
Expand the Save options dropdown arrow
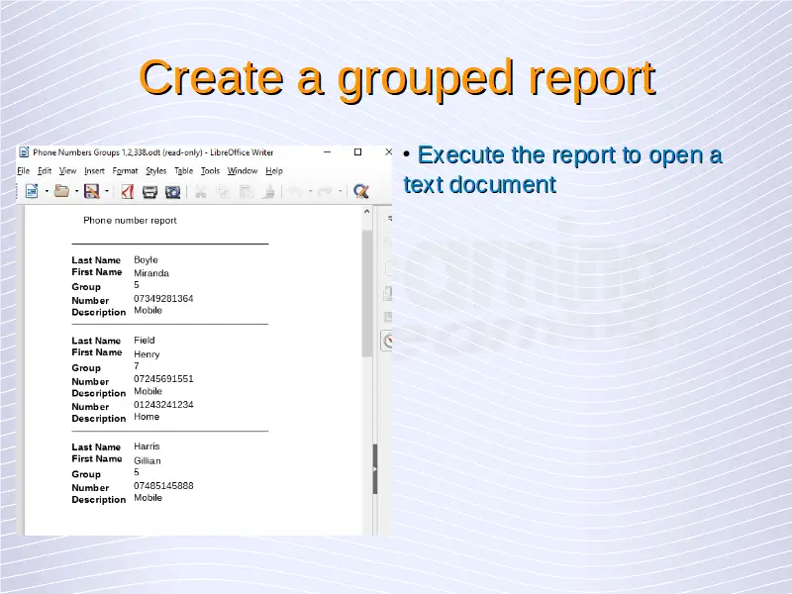[x=107, y=191]
